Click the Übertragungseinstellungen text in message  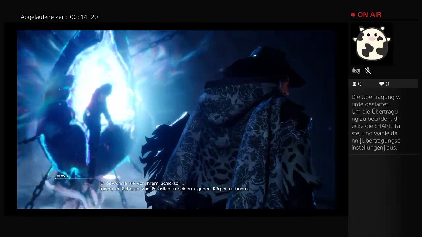point(376,144)
